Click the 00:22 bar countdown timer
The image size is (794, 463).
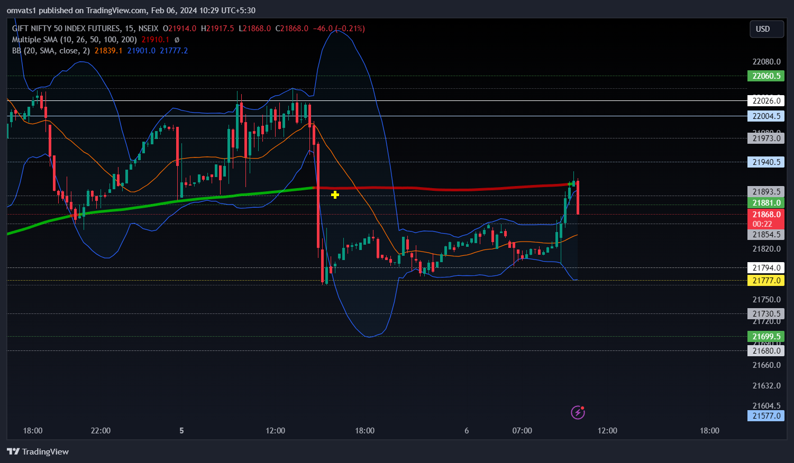click(x=762, y=224)
